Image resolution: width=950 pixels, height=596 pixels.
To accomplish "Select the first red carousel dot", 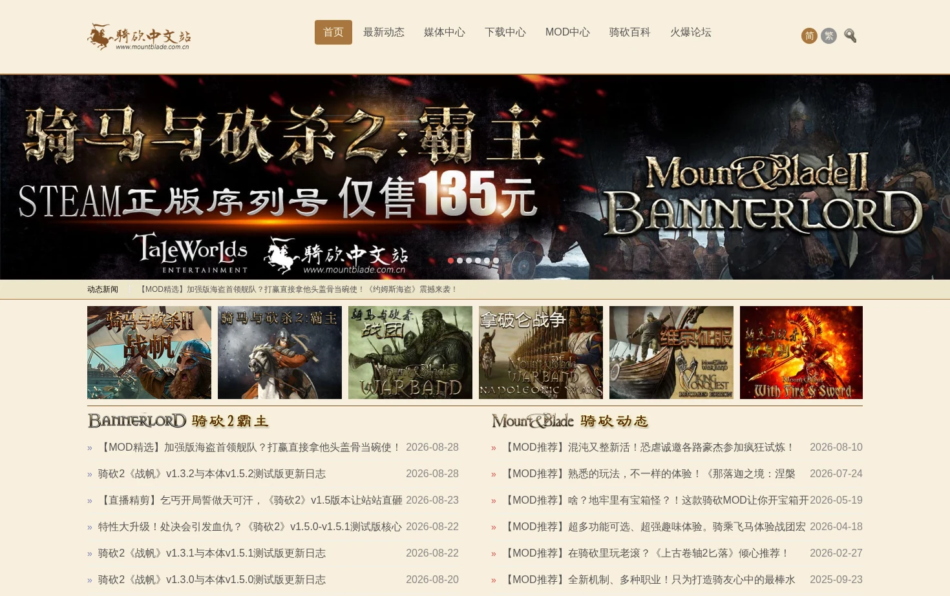I will point(450,261).
